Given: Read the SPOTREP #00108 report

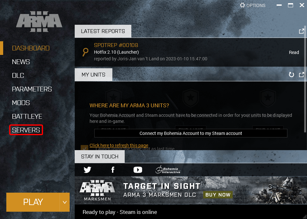Looking at the screenshot, I should pyautogui.click(x=293, y=52).
